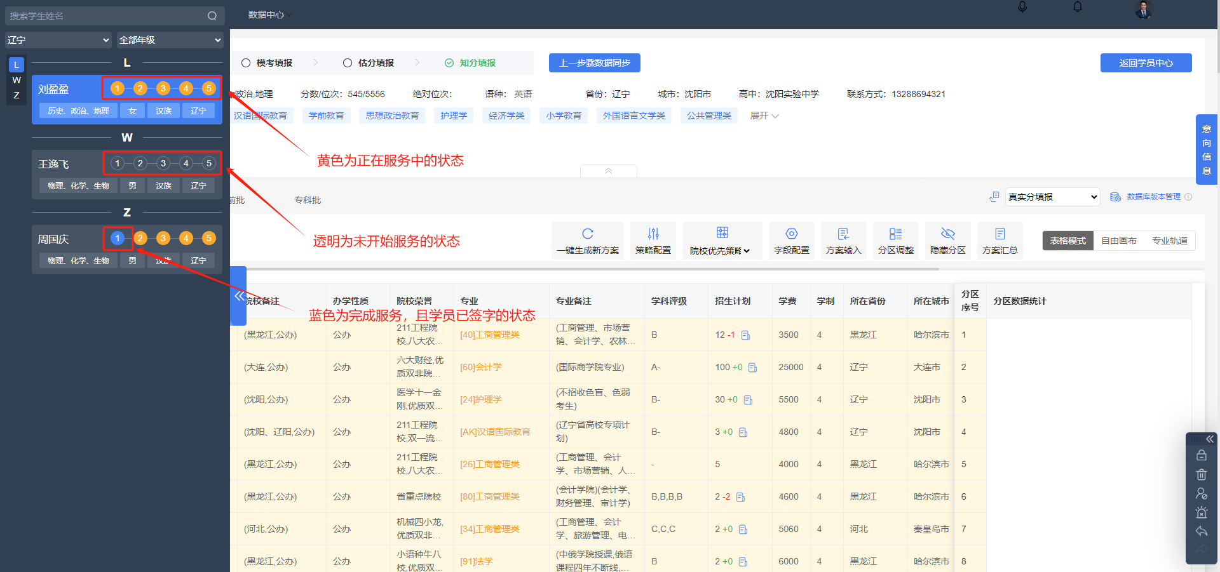The image size is (1220, 572).
Task: Click the undo arrow in side toolbar
Action: pyautogui.click(x=1202, y=531)
